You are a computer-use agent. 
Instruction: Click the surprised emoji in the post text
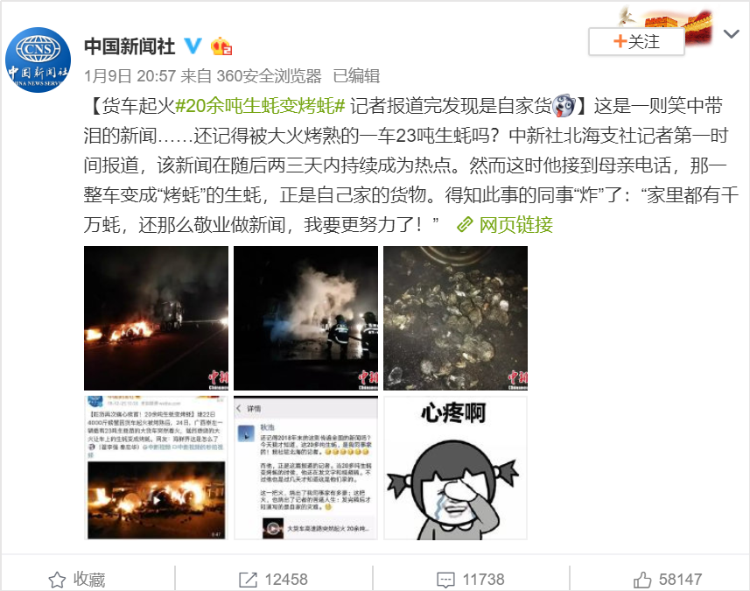[564, 106]
